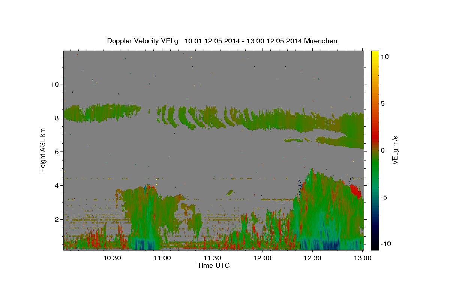This screenshot has height=300, width=450.
Task: Select the '12:30' time tick label
Action: (x=313, y=258)
